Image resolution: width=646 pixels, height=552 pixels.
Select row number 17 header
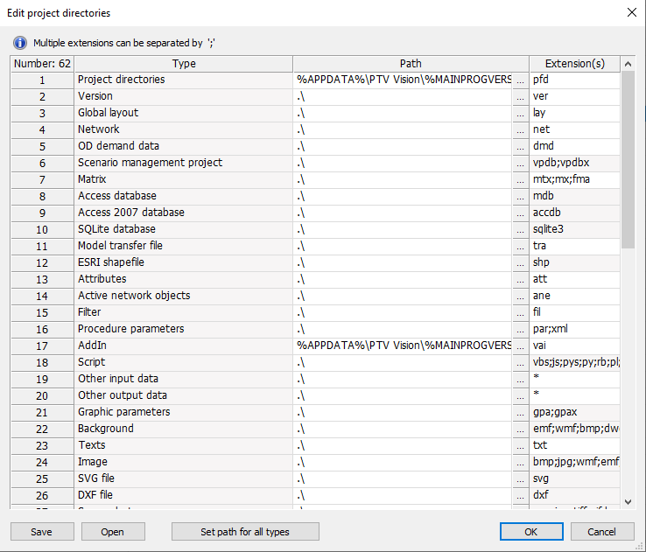42,346
